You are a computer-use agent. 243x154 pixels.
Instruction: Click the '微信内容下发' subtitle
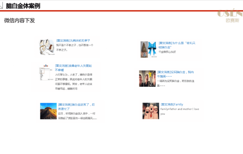20,21
